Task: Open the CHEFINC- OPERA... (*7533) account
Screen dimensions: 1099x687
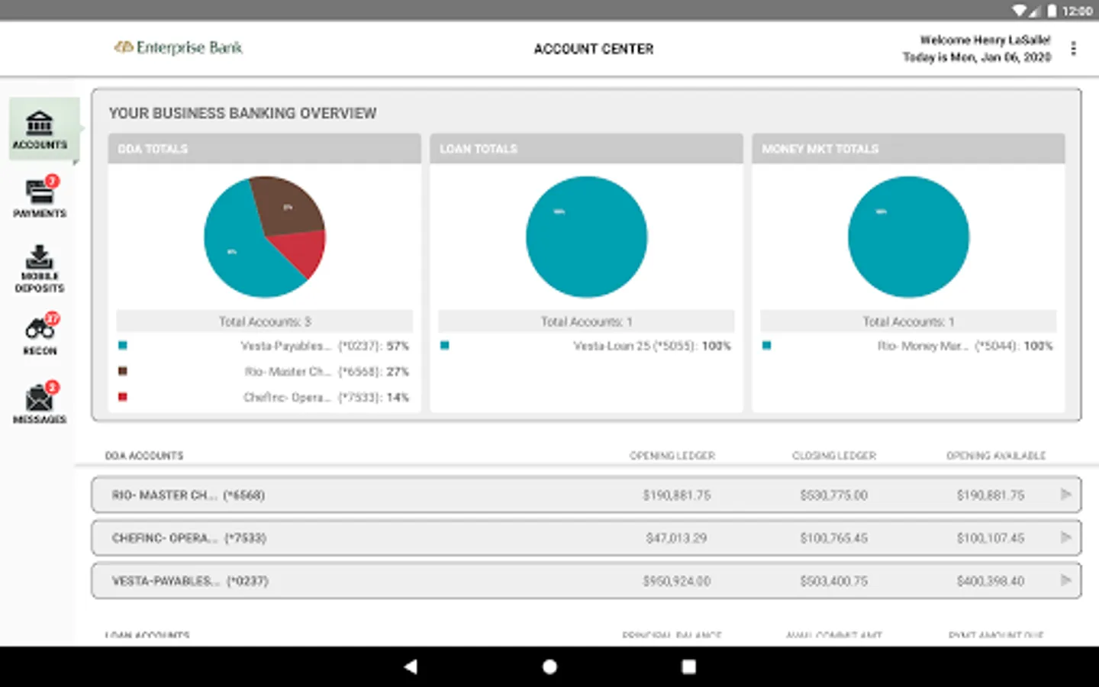Action: [x=586, y=537]
